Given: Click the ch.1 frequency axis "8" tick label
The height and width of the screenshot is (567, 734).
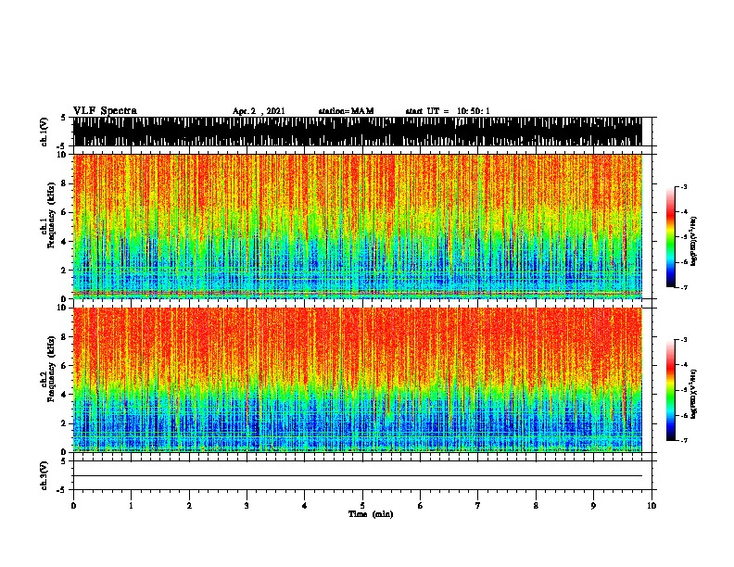Looking at the screenshot, I should coord(65,183).
